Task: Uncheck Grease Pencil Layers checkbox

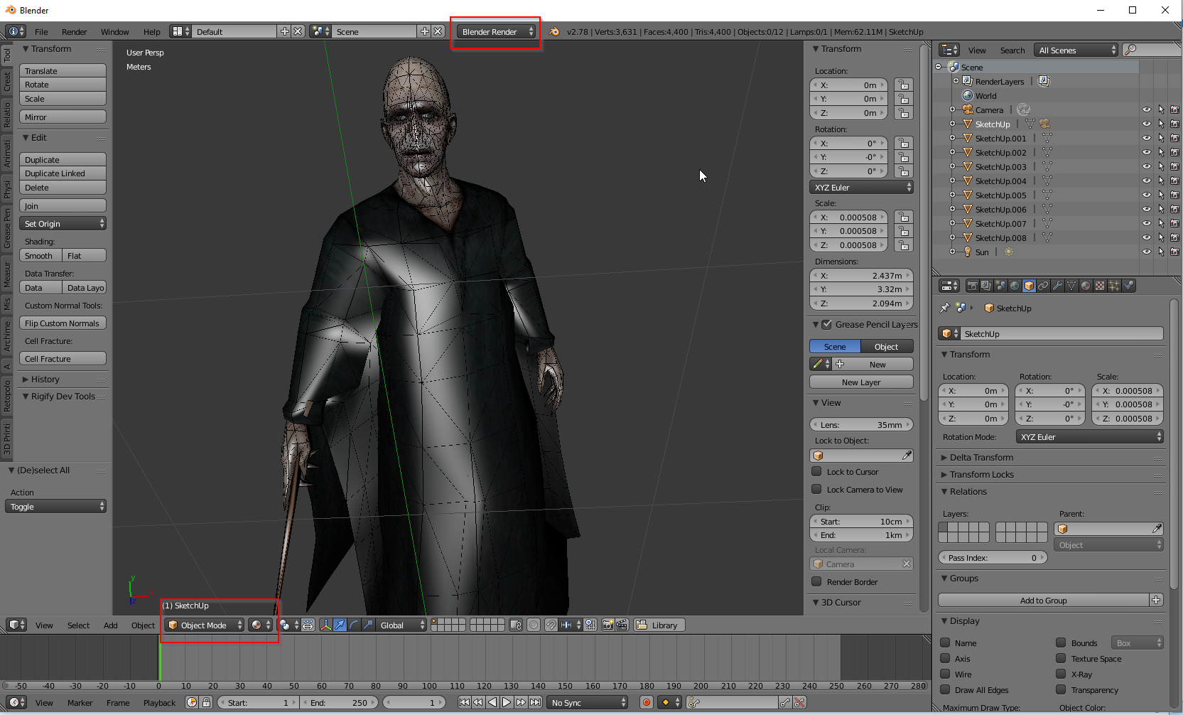Action: 826,324
